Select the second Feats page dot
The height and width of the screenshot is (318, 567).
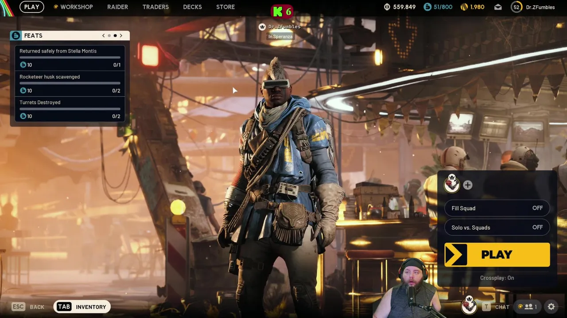pos(115,35)
